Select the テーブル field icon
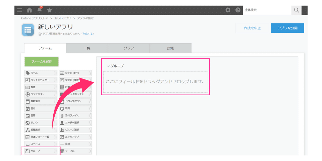Viewport: 322px width, 161px height. [62, 151]
